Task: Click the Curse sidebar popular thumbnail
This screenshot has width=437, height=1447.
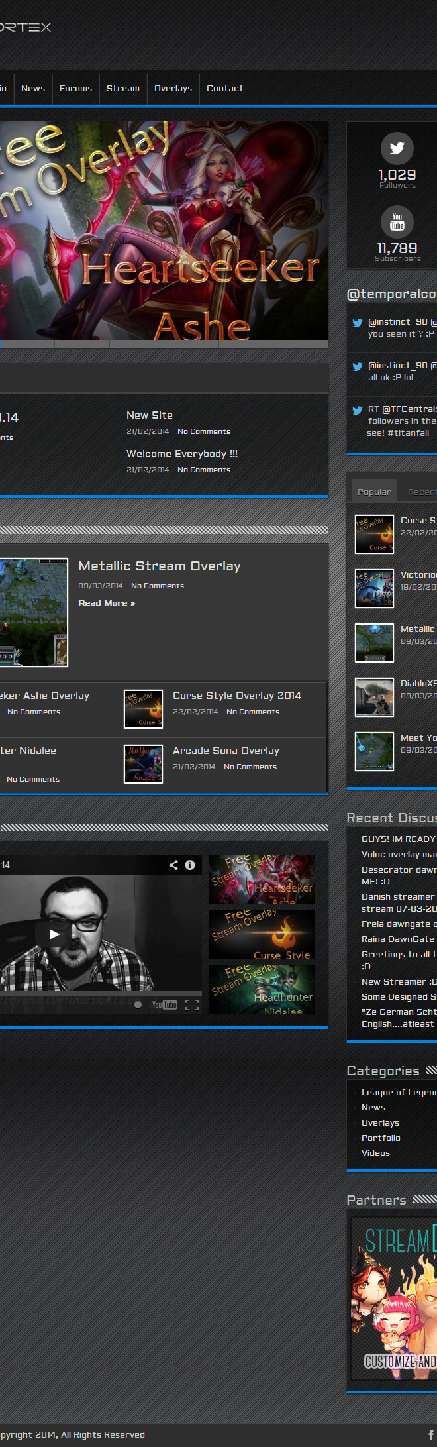Action: coord(375,534)
